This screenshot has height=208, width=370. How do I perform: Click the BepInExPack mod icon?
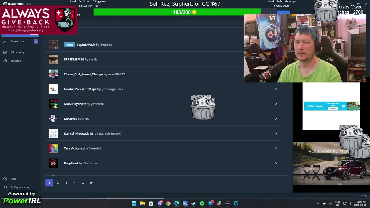coord(53,44)
